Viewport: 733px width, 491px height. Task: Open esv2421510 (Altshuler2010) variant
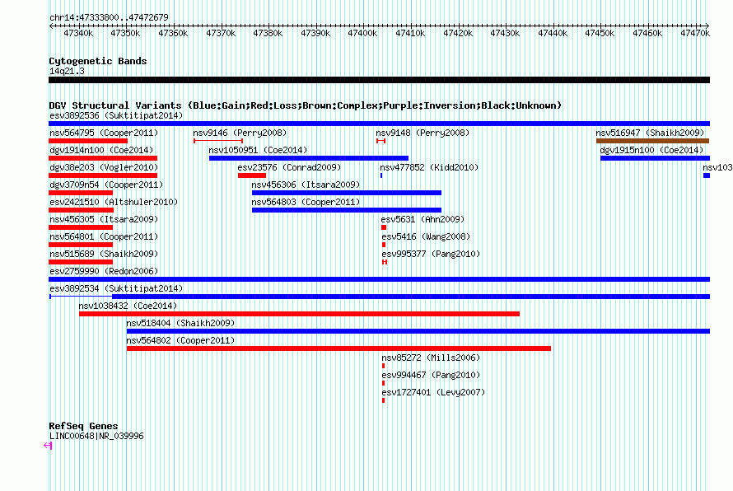click(114, 202)
